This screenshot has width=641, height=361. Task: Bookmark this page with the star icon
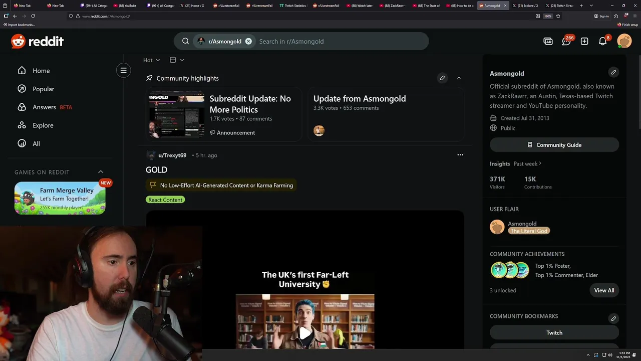tap(558, 16)
